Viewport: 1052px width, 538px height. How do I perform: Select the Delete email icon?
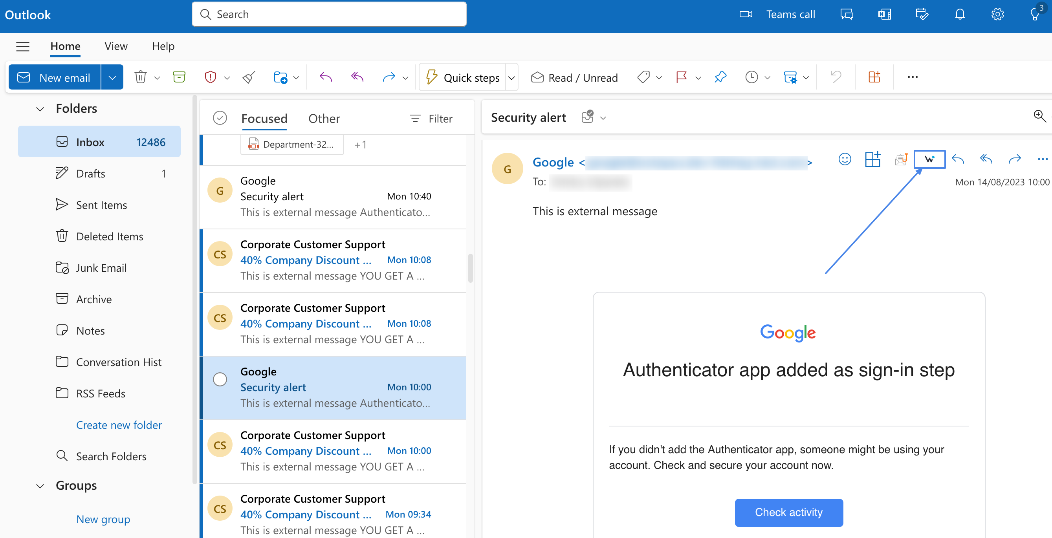pos(141,77)
